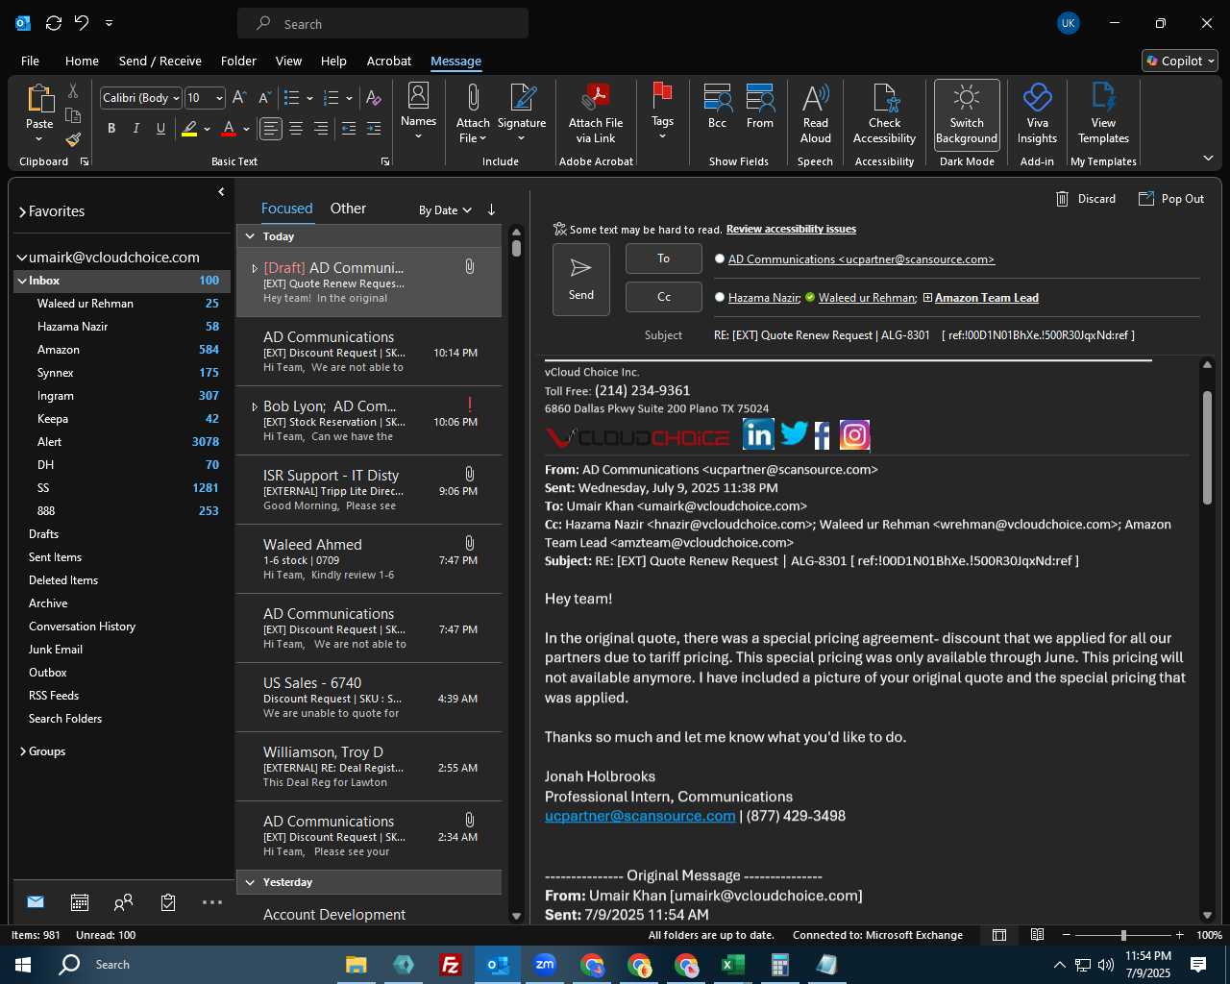The width and height of the screenshot is (1230, 984).
Task: Open the Sent Items folder
Action: [55, 557]
